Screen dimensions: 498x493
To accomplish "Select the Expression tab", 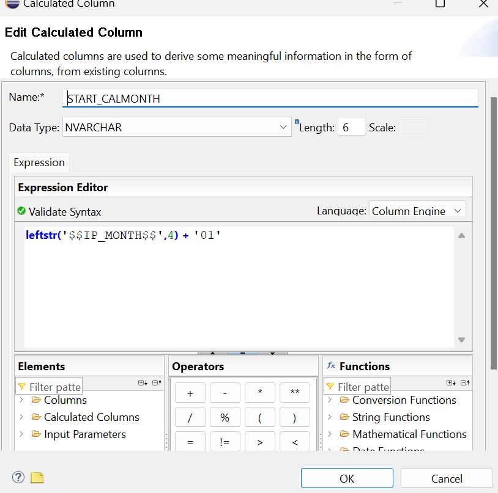I will coord(39,163).
